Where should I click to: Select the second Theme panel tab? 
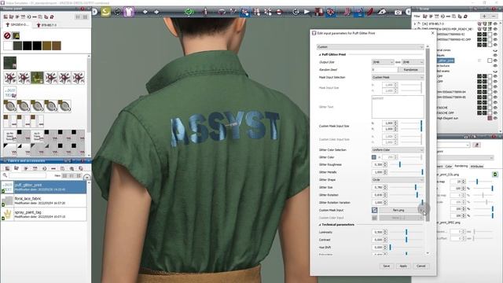[x=46, y=24]
